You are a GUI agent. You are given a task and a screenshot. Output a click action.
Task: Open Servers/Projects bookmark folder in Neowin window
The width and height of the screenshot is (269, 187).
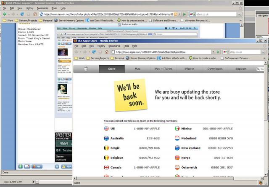click(x=26, y=21)
